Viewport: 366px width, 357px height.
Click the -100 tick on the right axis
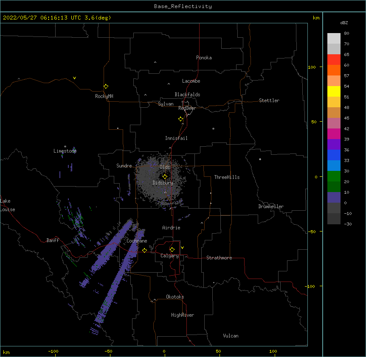point(310,286)
